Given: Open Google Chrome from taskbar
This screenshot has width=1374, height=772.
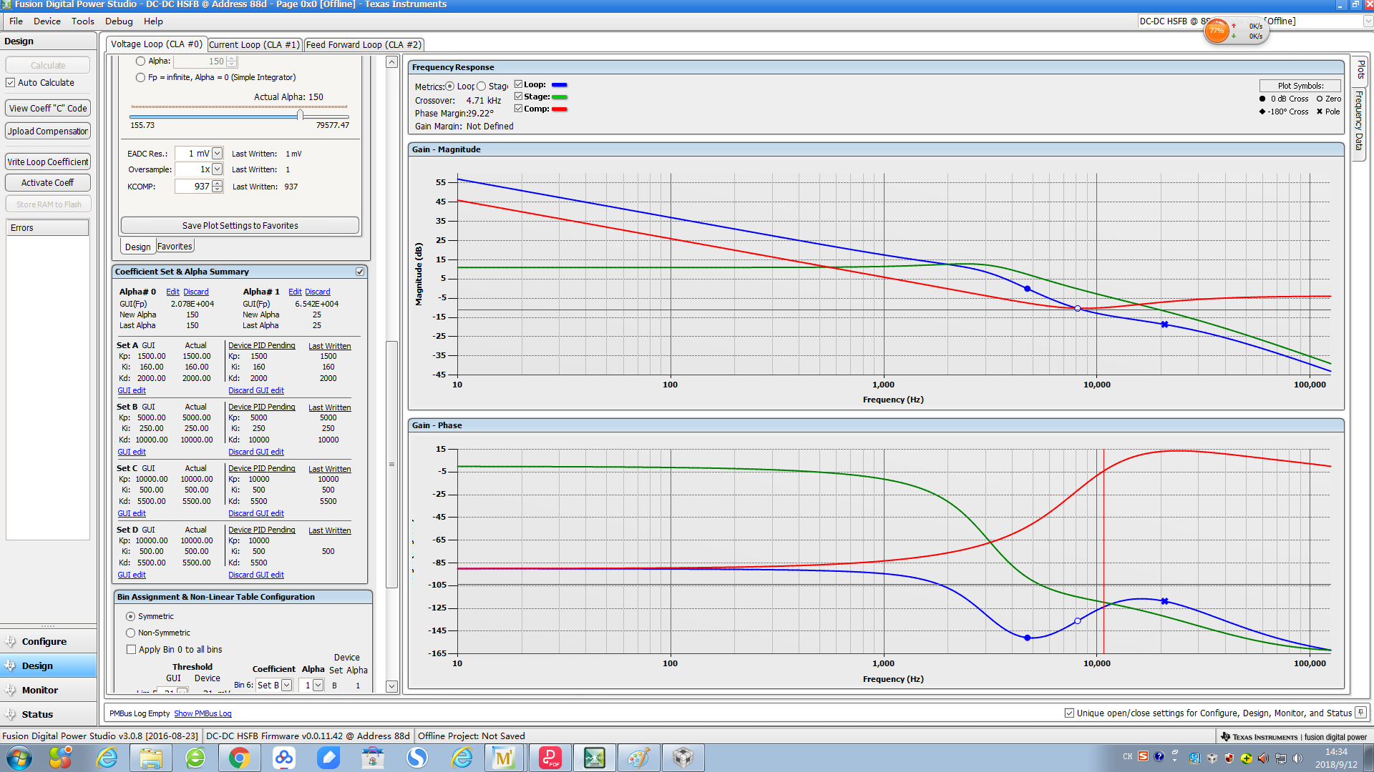Looking at the screenshot, I should [239, 758].
